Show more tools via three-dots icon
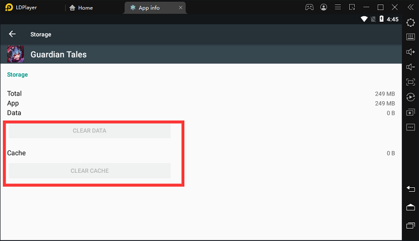The height and width of the screenshot is (241, 419). coord(411,127)
